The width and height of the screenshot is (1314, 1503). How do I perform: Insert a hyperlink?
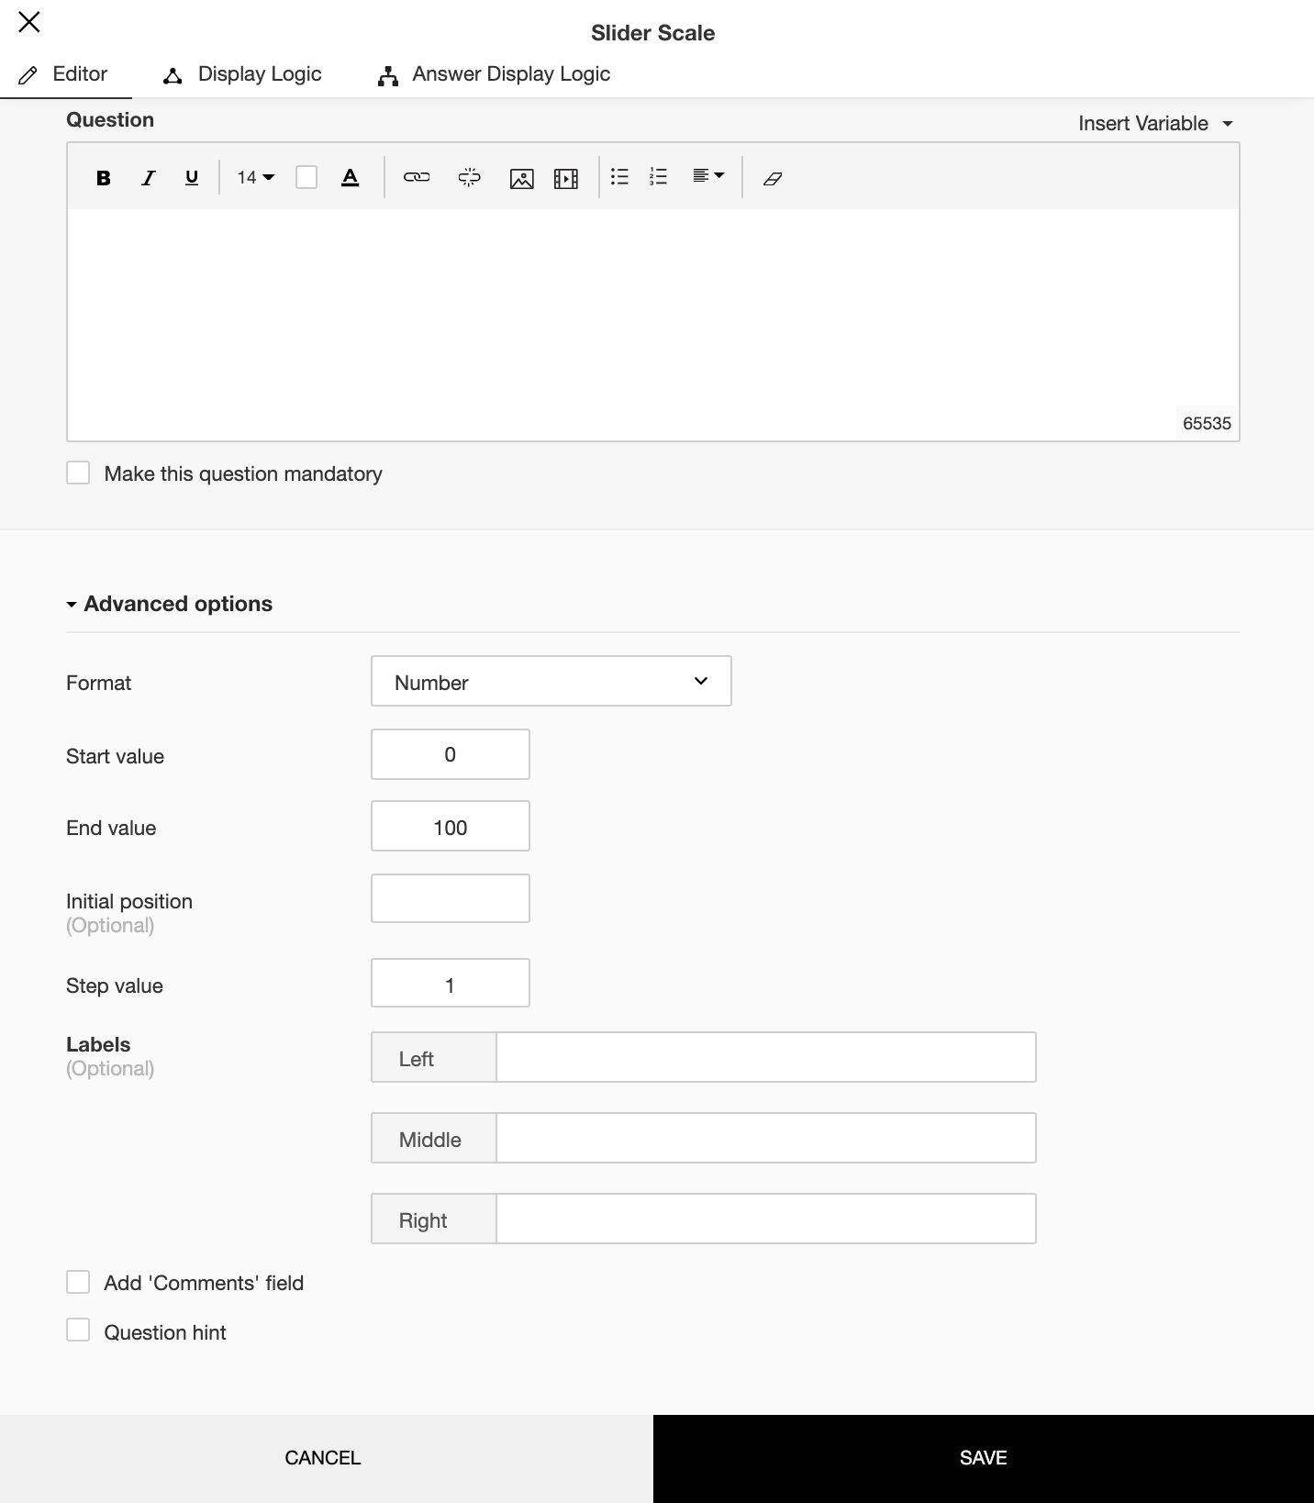click(x=417, y=178)
